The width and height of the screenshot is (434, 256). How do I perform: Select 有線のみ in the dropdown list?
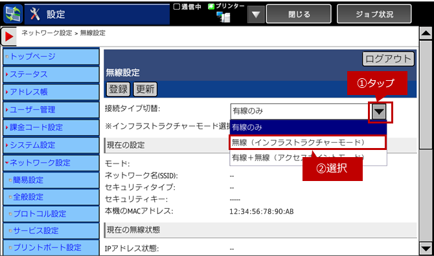coord(308,127)
